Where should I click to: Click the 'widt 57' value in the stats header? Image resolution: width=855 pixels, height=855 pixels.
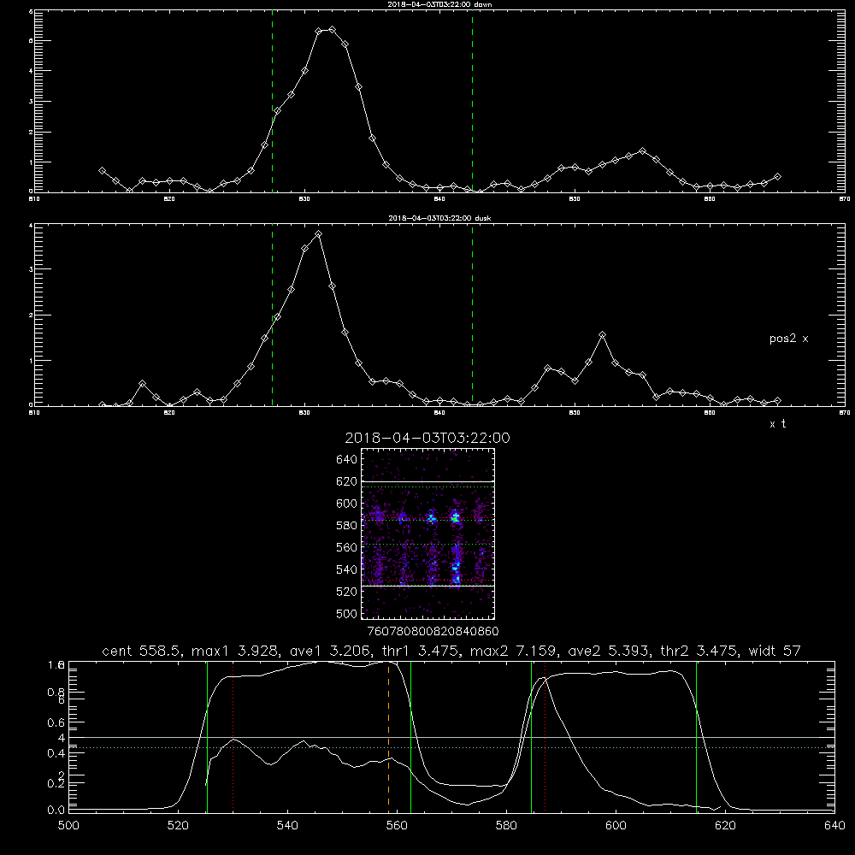tap(775, 651)
